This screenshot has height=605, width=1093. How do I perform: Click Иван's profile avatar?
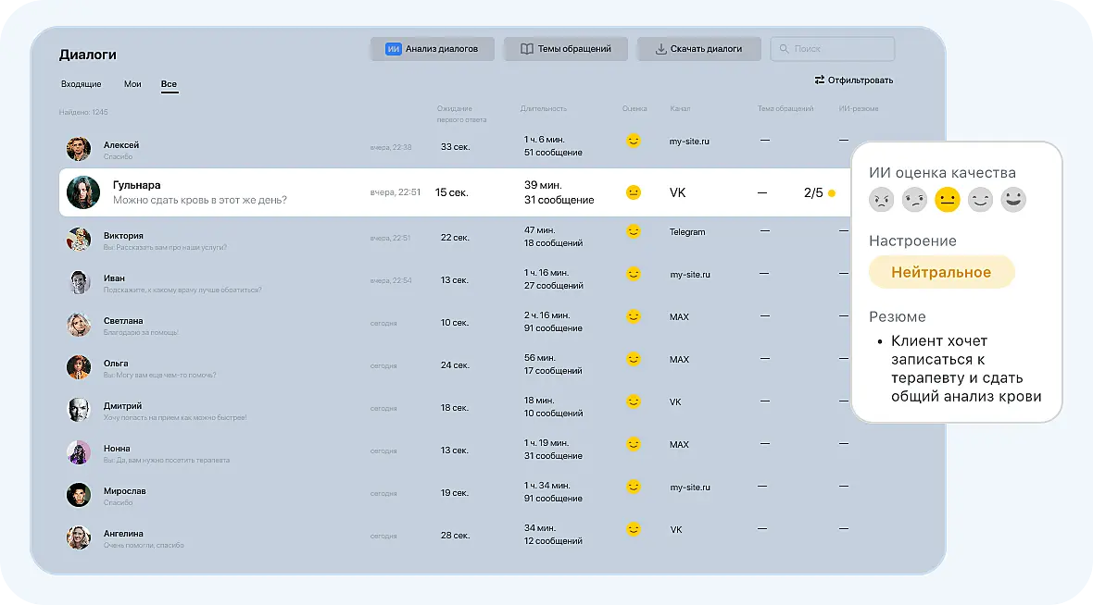79,282
